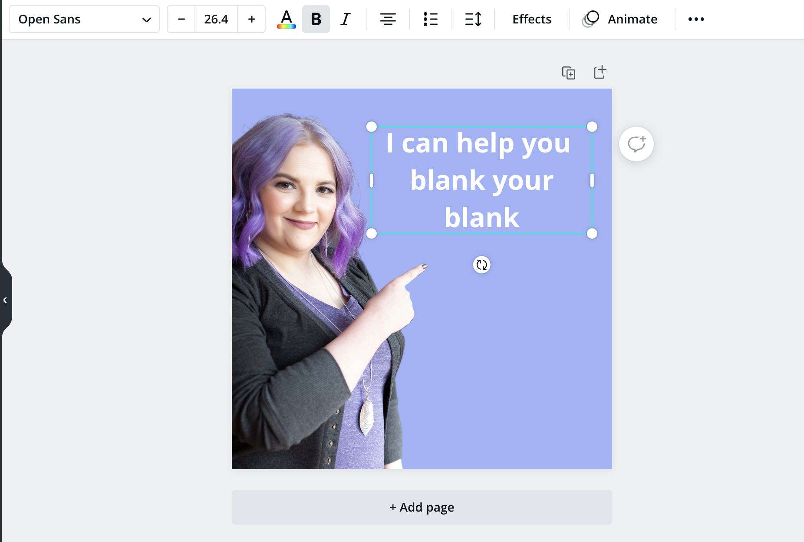Screen dimensions: 804x542
Task: Click the font size field showing 26.4
Action: coord(216,19)
